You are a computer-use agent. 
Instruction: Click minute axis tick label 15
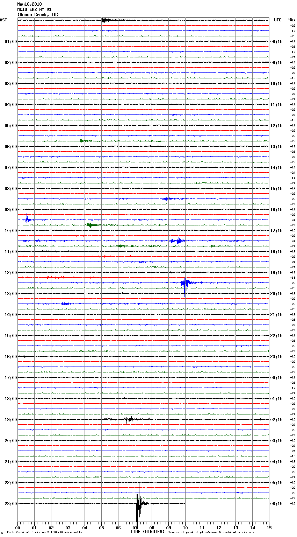click(x=269, y=528)
